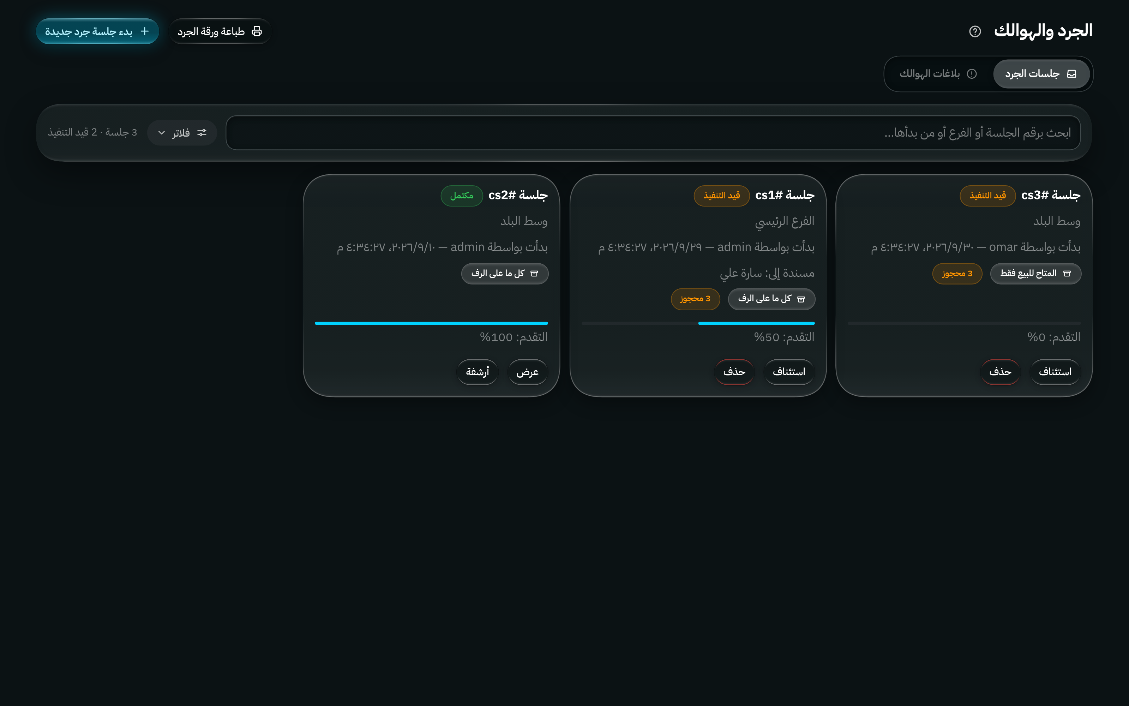Click the 3 محجوز chip on cs1 card

click(695, 299)
